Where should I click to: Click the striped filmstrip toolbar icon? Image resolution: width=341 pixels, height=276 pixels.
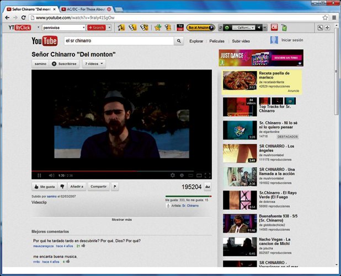click(144, 28)
